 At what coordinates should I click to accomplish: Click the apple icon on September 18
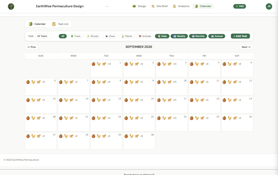(191, 100)
